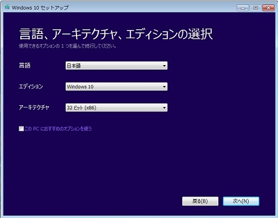Enable the この PC におすすめのオプションを使う checkbox
The width and height of the screenshot is (278, 218).
22,128
